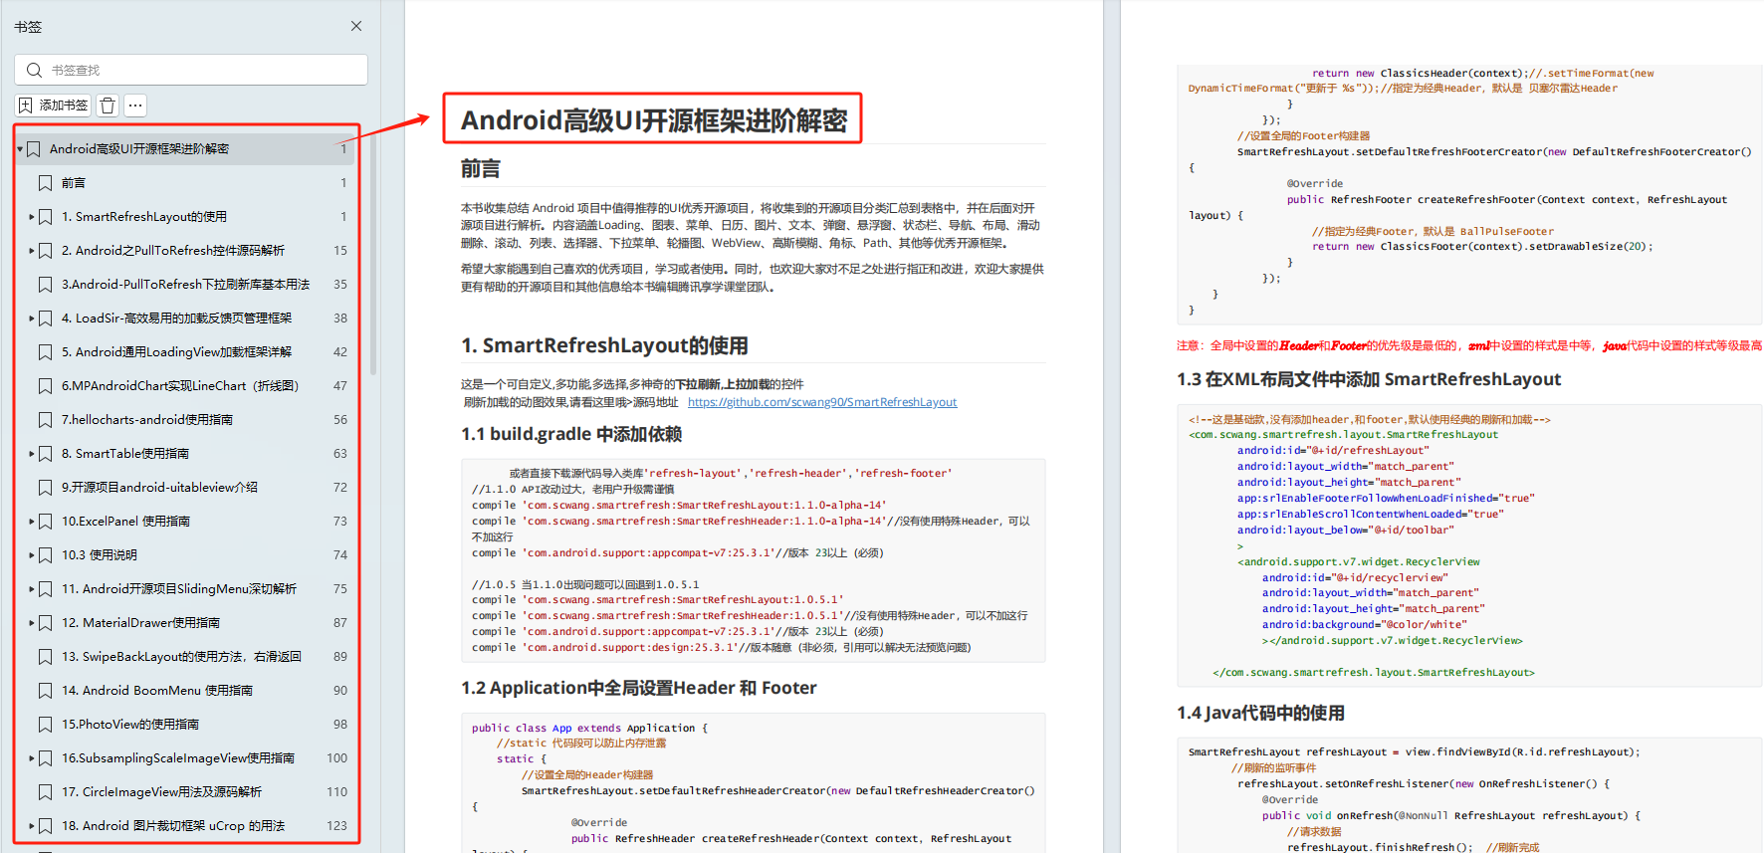The image size is (1764, 853).
Task: Expand the 11. SlidingMenu深切解析 bookmark
Action: (x=32, y=589)
